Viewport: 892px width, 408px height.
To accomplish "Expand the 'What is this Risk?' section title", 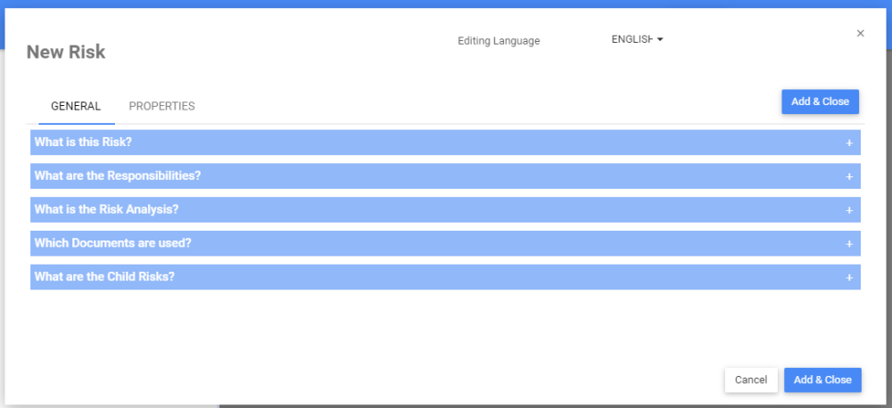I will point(84,143).
